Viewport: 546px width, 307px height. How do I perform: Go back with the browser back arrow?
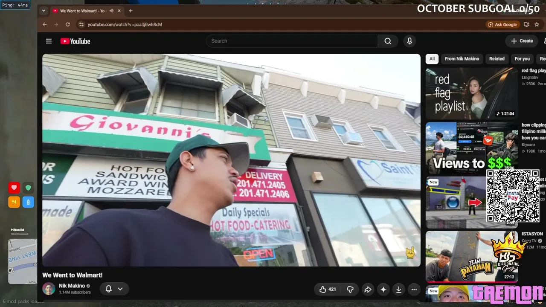[44, 24]
